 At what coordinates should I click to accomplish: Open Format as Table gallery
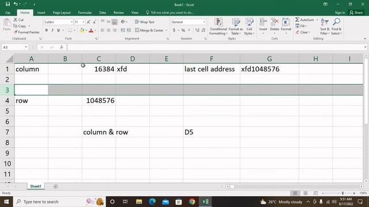pyautogui.click(x=236, y=26)
